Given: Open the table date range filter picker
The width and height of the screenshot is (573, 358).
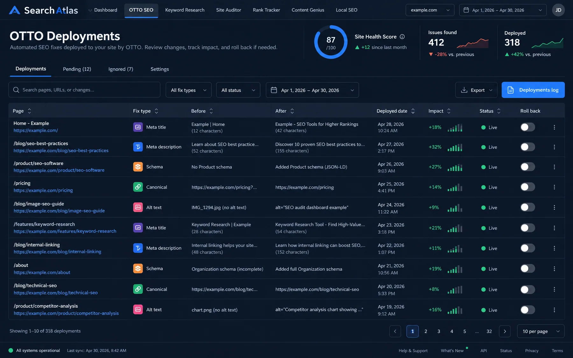Looking at the screenshot, I should click(312, 90).
